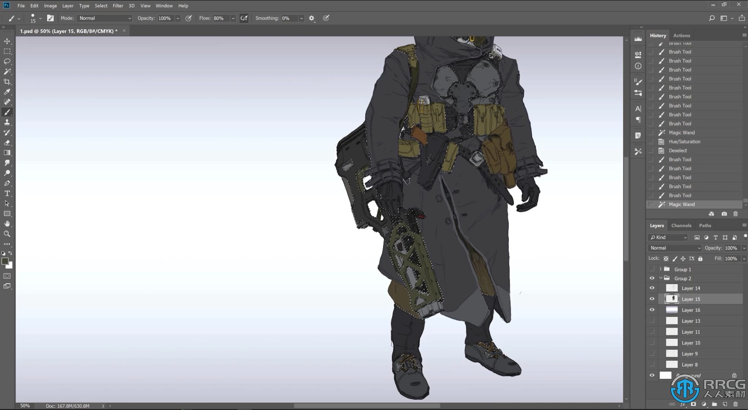Switch to the Paths tab
The height and width of the screenshot is (410, 748).
705,225
